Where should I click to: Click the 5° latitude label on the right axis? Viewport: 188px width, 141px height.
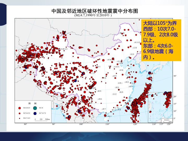tap(174, 119)
